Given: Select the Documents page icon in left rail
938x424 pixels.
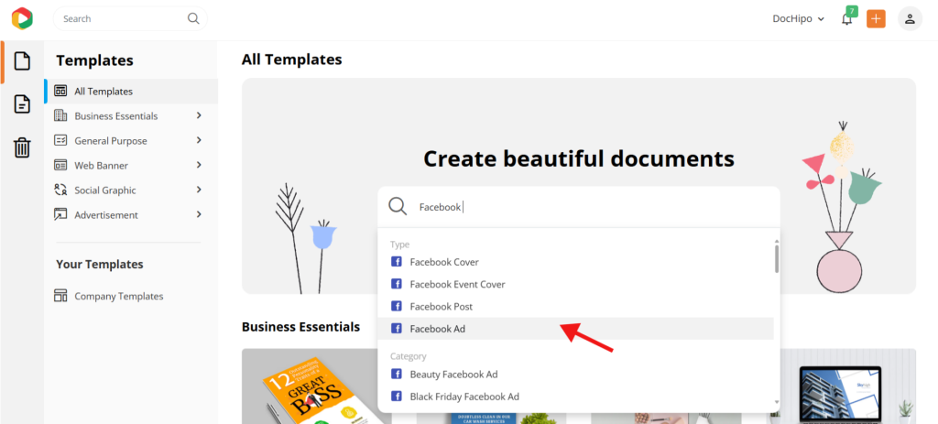Looking at the screenshot, I should click(x=22, y=104).
